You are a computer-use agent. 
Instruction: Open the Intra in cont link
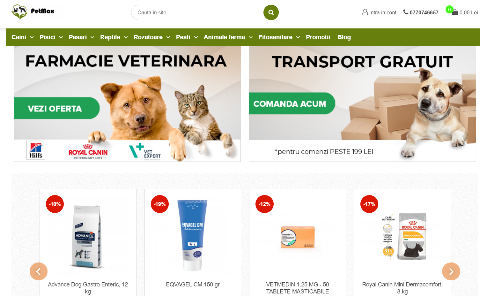pyautogui.click(x=383, y=12)
